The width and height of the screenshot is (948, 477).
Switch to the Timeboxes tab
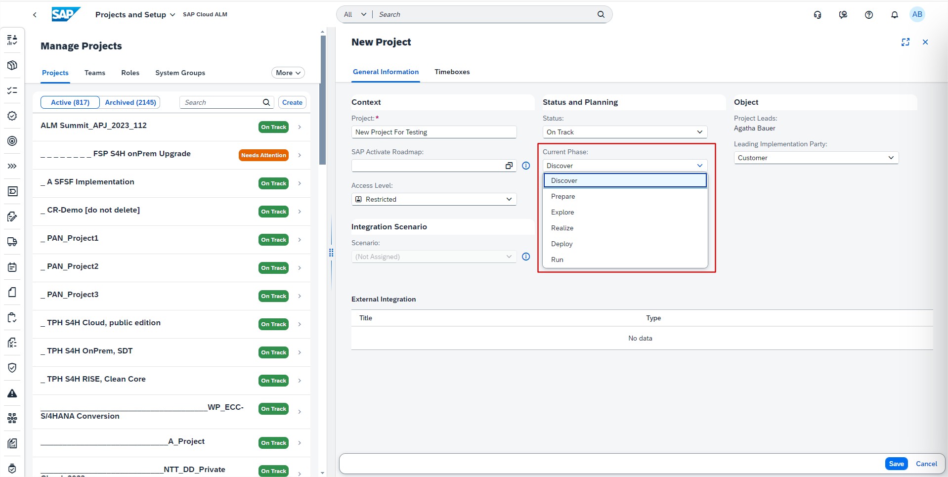click(x=452, y=72)
